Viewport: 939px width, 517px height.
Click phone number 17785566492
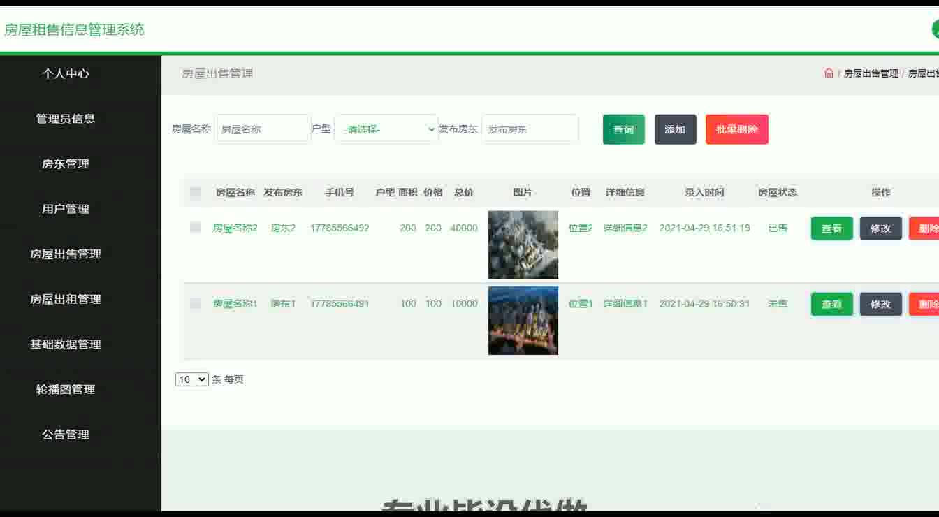pyautogui.click(x=340, y=228)
